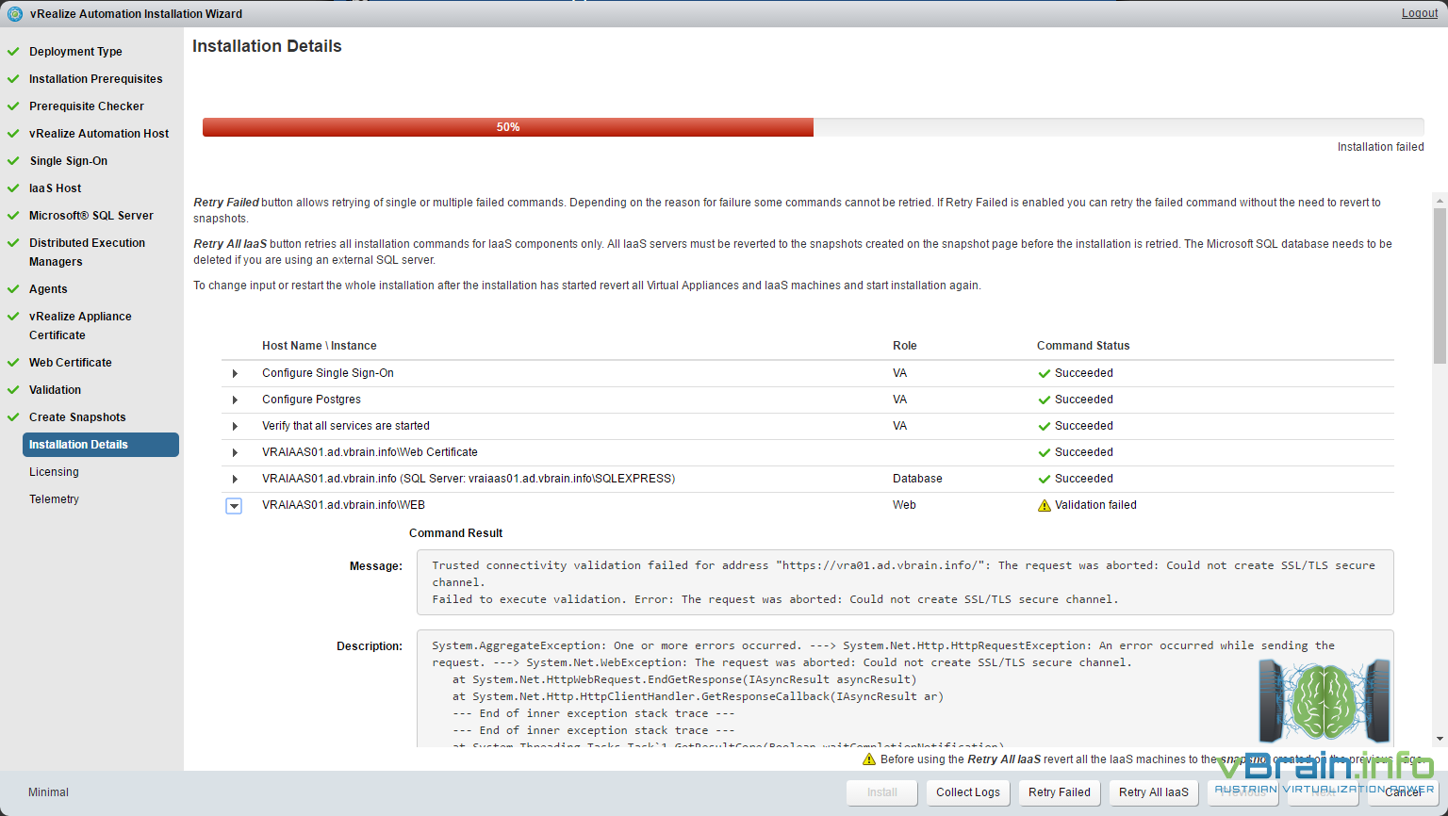The width and height of the screenshot is (1448, 816).
Task: Open the Agents step
Action: [48, 289]
